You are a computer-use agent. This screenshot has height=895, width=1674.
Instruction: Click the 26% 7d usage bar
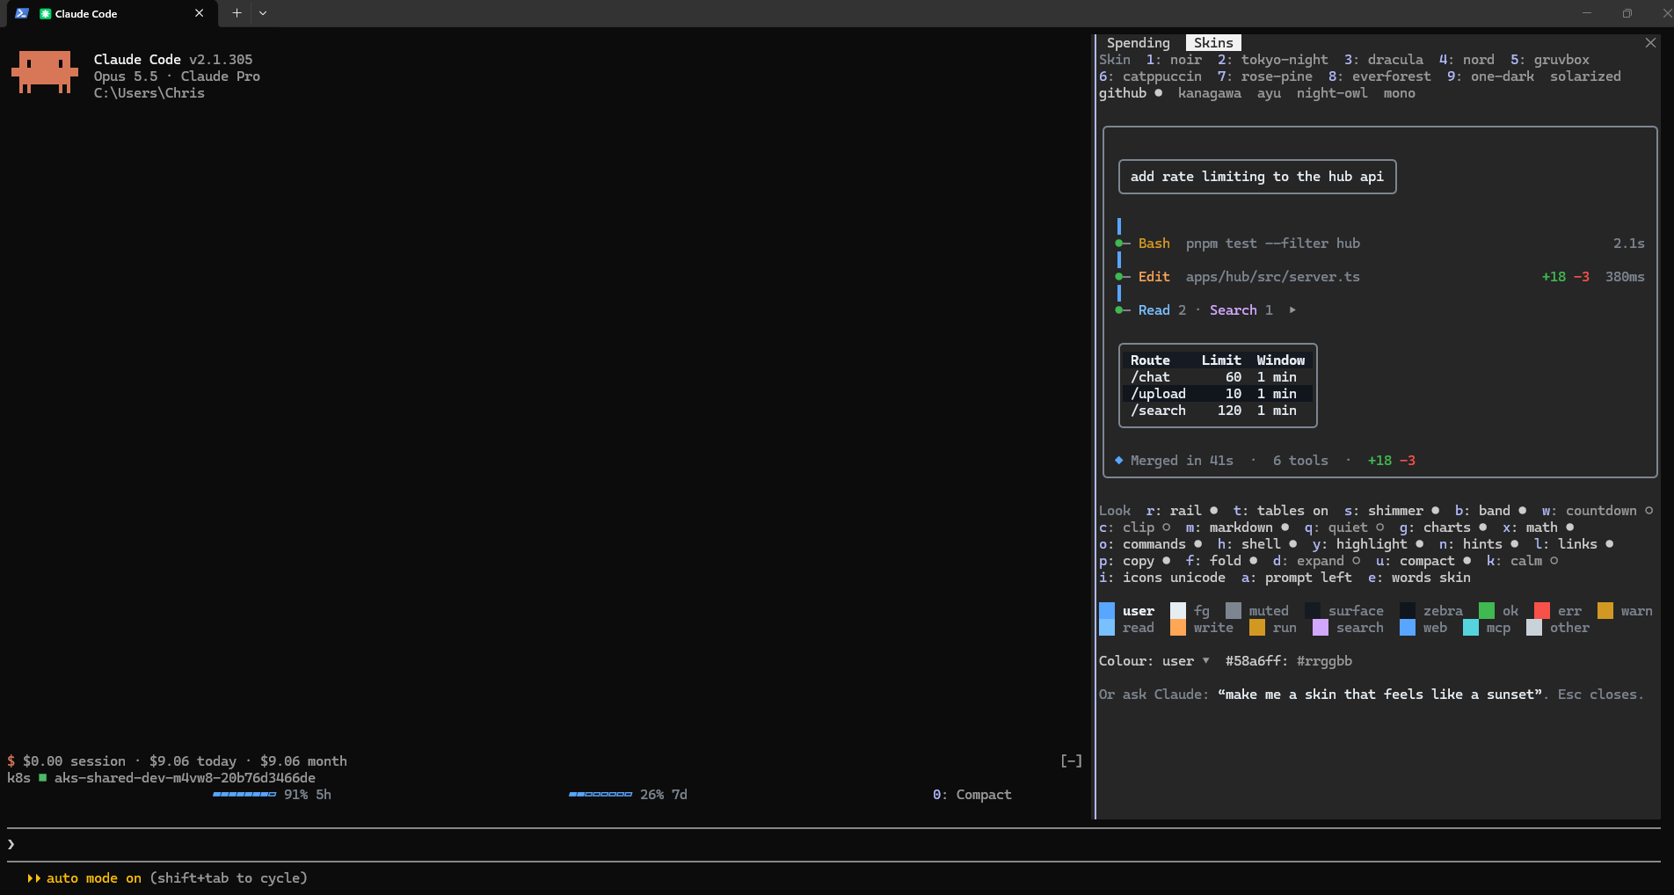[x=628, y=794]
